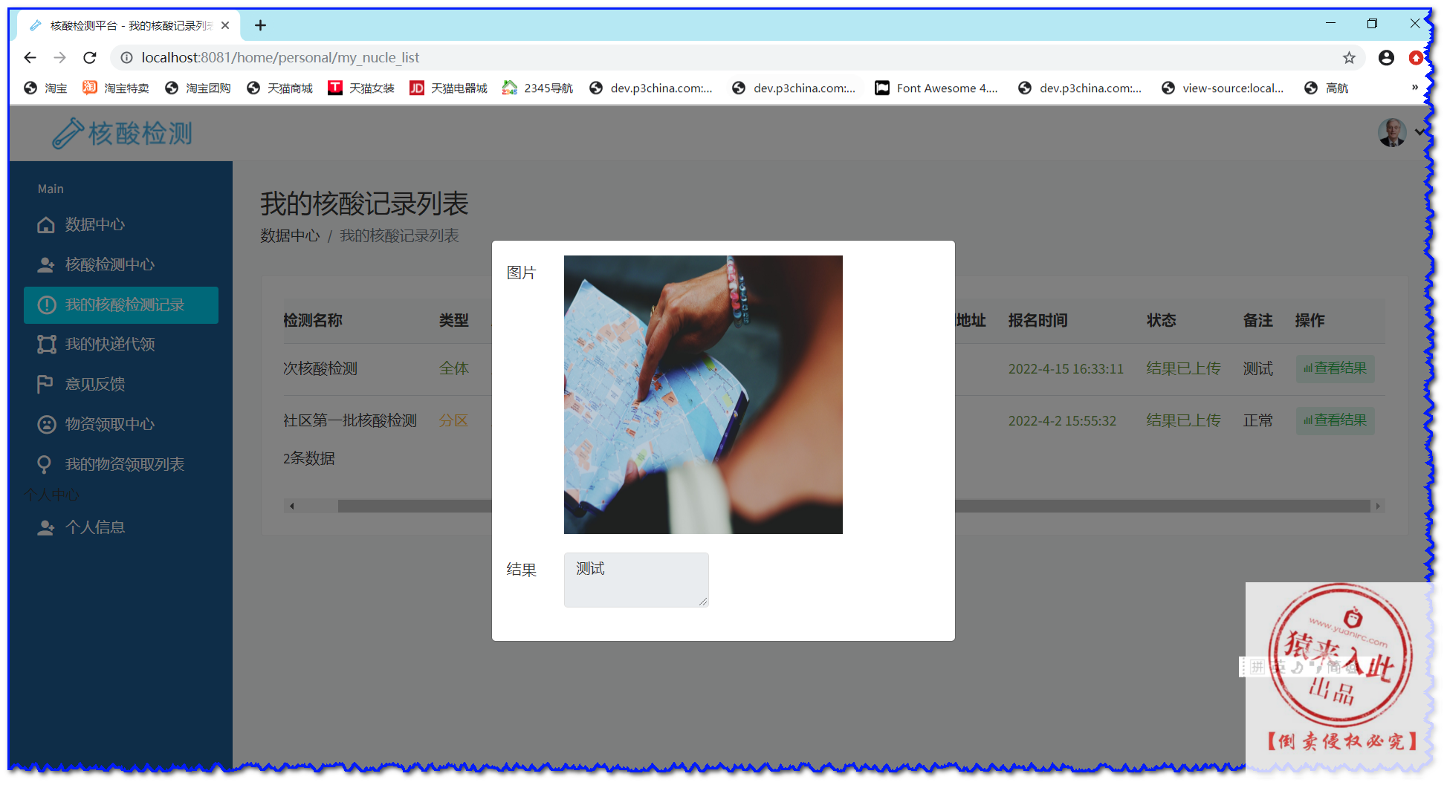Viewport: 1447px width, 785px height.
Task: Open the 天猫商城 bookmark
Action: [279, 88]
